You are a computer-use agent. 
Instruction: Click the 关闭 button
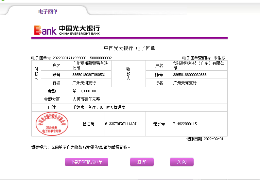(x=182, y=162)
